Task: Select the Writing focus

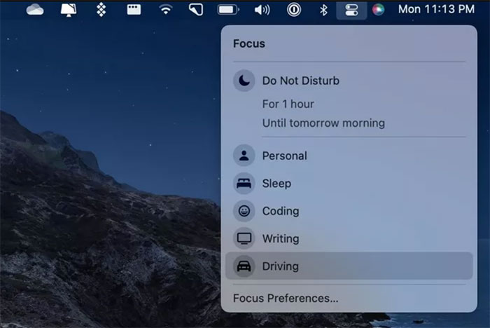Action: (280, 238)
